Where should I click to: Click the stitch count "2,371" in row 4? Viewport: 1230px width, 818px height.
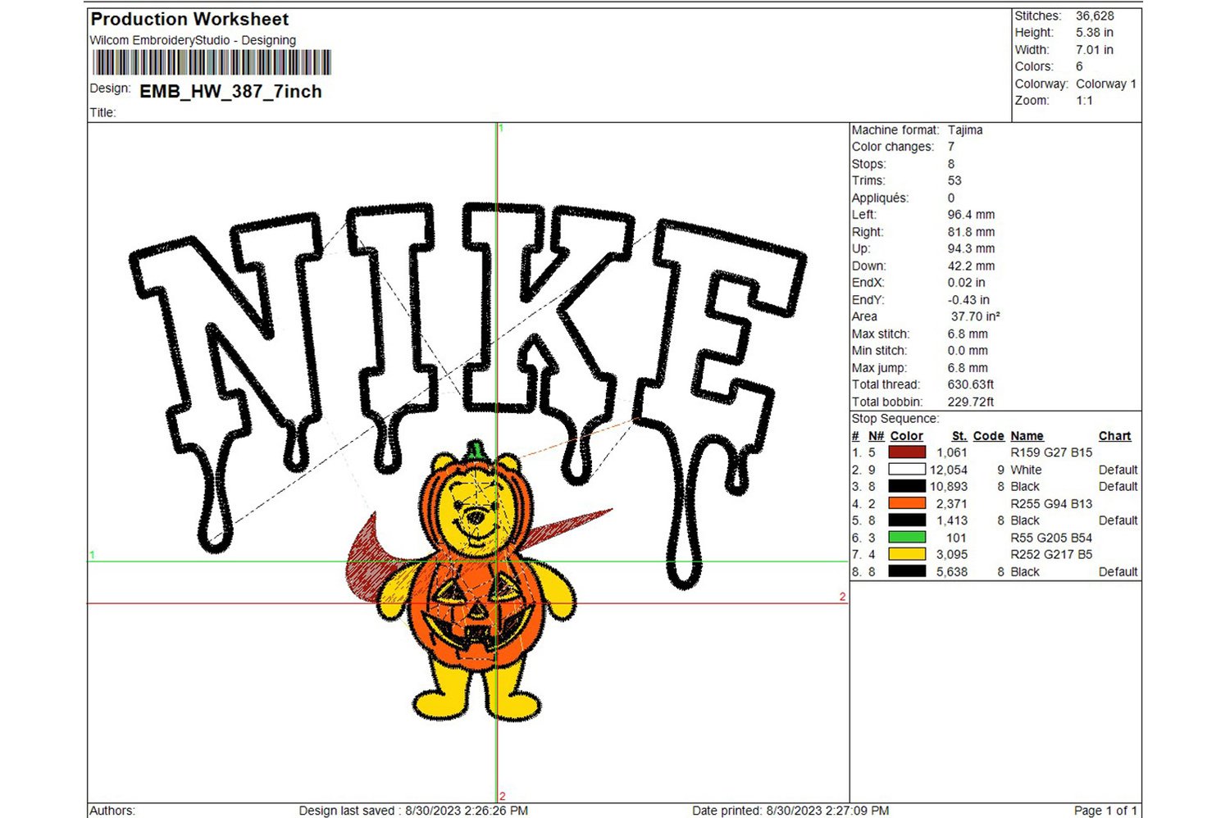951,504
